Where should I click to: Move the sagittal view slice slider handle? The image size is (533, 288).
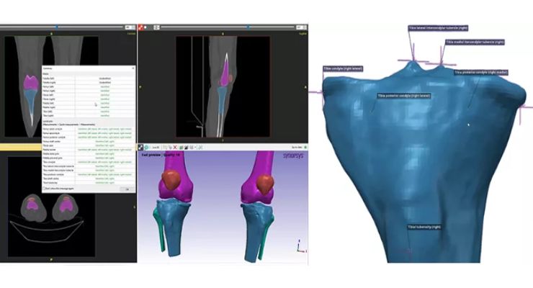click(x=248, y=27)
